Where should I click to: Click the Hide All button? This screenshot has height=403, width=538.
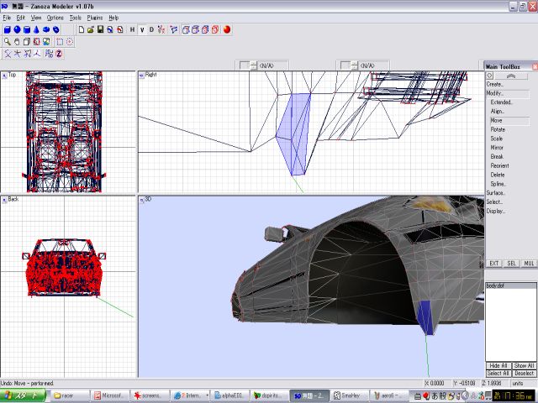(498, 366)
